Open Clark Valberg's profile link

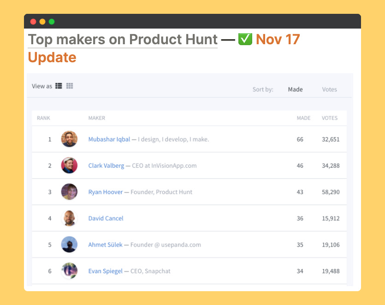click(106, 165)
